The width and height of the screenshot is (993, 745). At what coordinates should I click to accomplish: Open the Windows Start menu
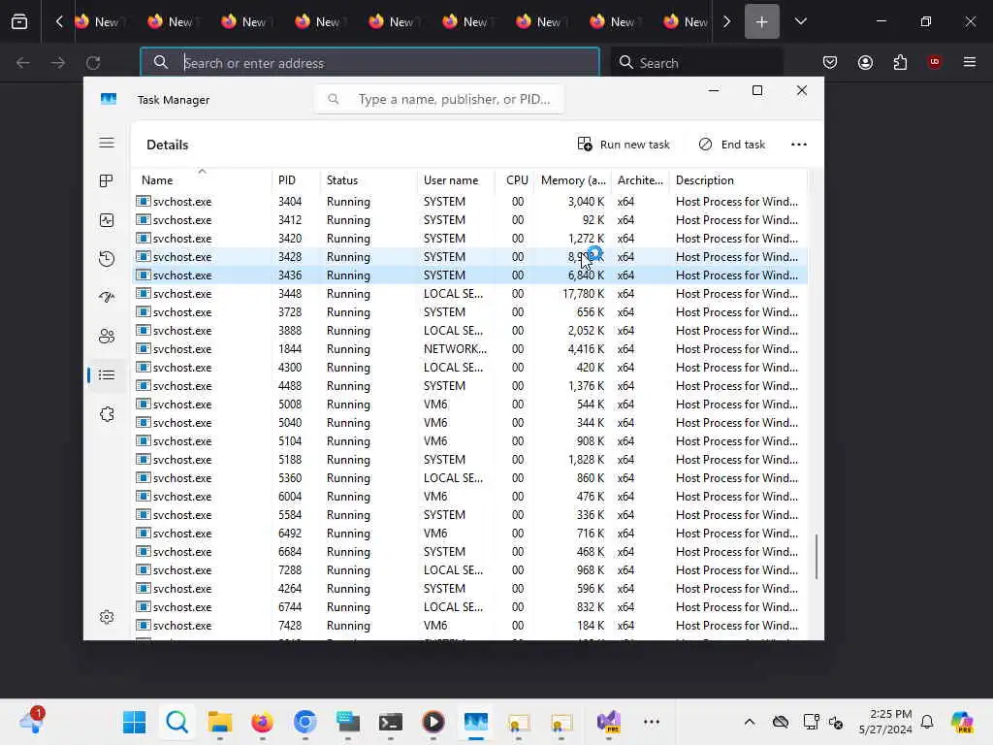coord(134,722)
